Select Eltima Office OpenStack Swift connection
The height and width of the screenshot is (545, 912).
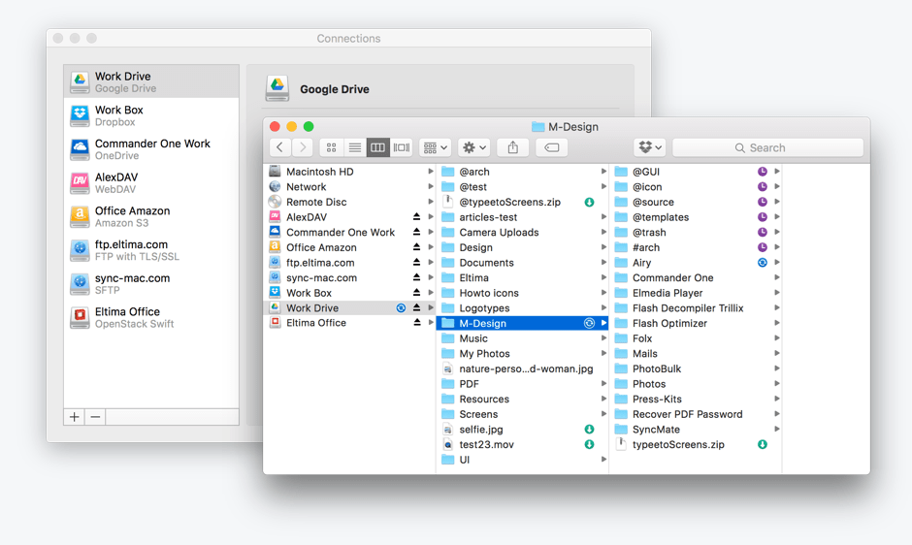pyautogui.click(x=151, y=317)
